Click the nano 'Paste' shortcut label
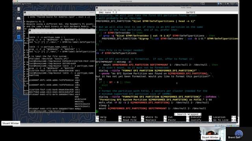The height and width of the screenshot is (141, 252). click(172, 120)
